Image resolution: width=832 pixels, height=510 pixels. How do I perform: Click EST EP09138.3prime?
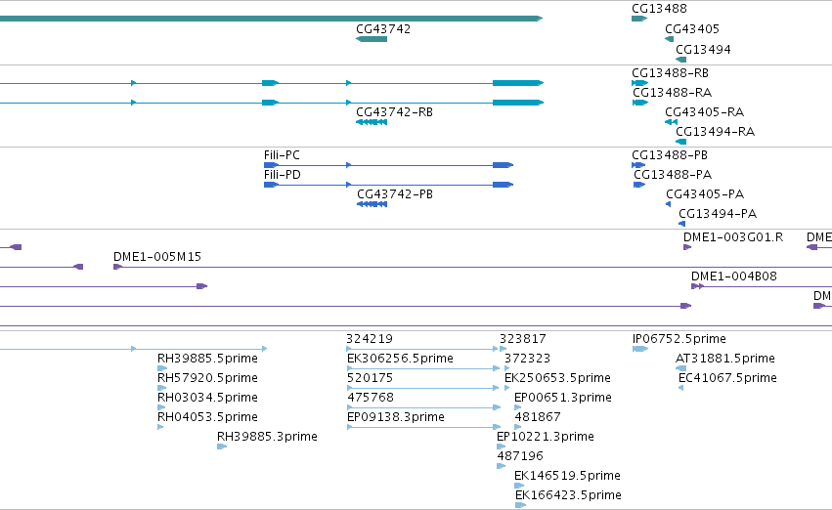[x=395, y=418]
